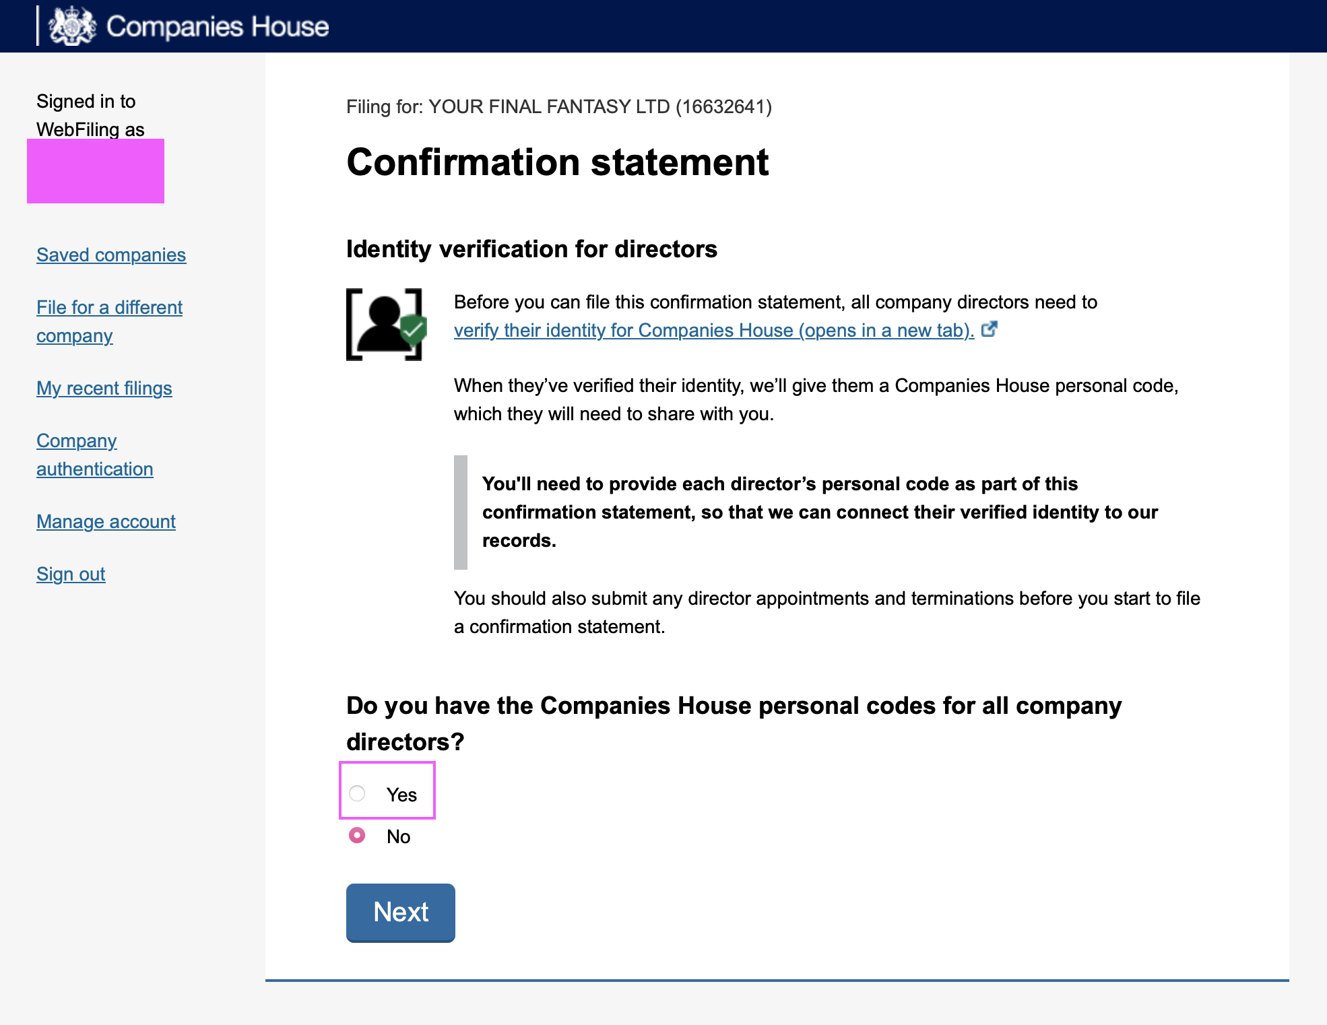
Task: Click the identity verification person icon
Action: [386, 325]
